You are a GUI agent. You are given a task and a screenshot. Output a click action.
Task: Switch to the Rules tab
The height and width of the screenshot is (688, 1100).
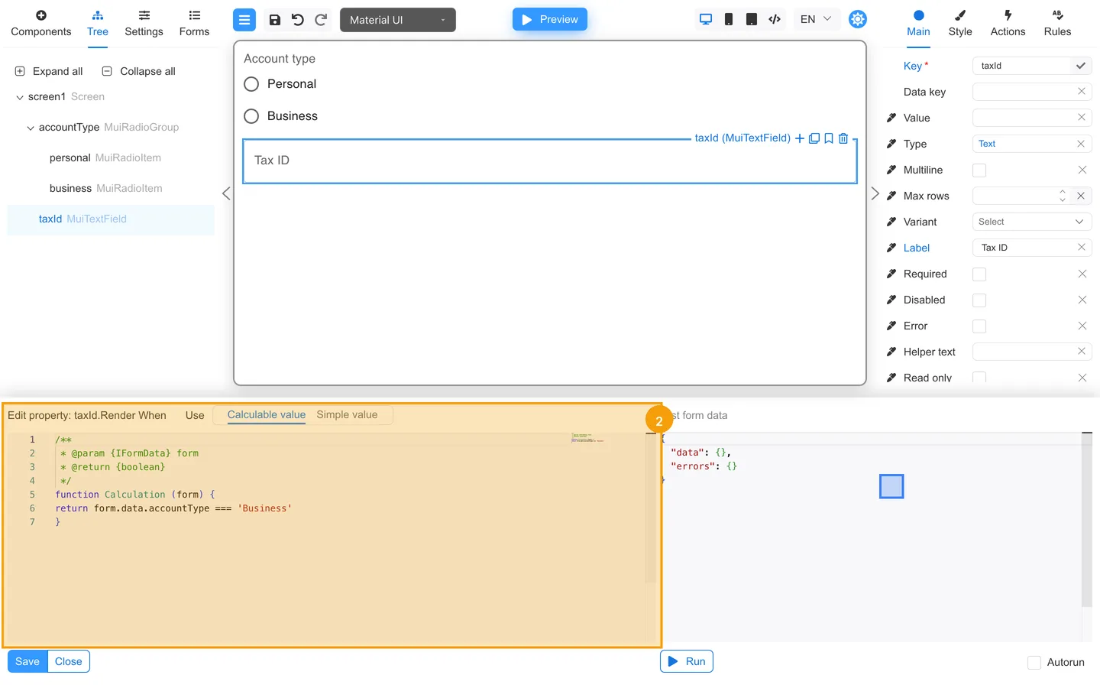(1057, 24)
